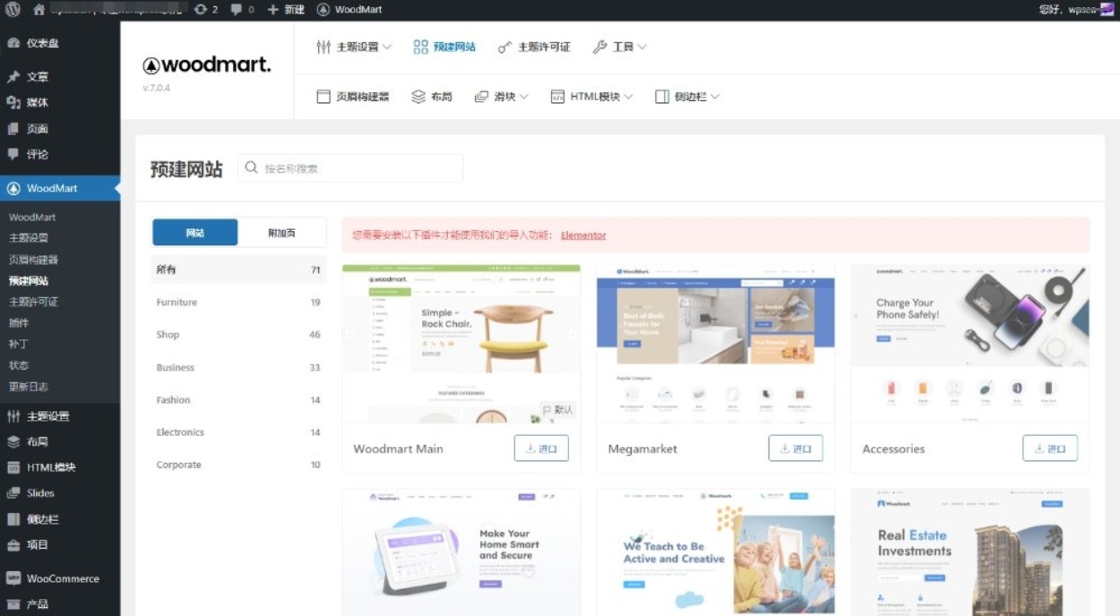Filter demos by Fashion
The height and width of the screenshot is (616, 1120).
point(238,400)
